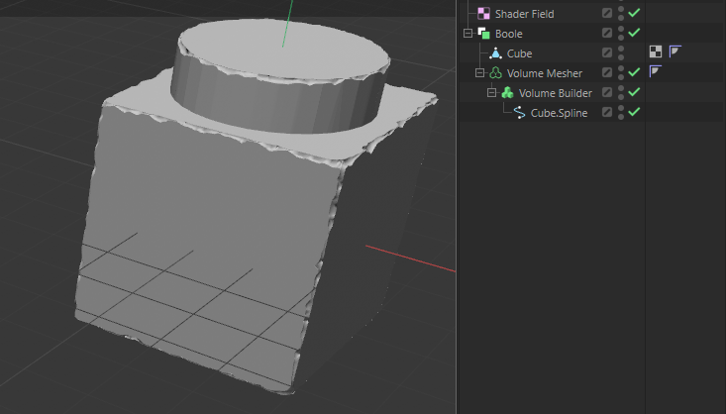The height and width of the screenshot is (414, 726).
Task: Click the Shader Field object icon
Action: pyautogui.click(x=483, y=14)
